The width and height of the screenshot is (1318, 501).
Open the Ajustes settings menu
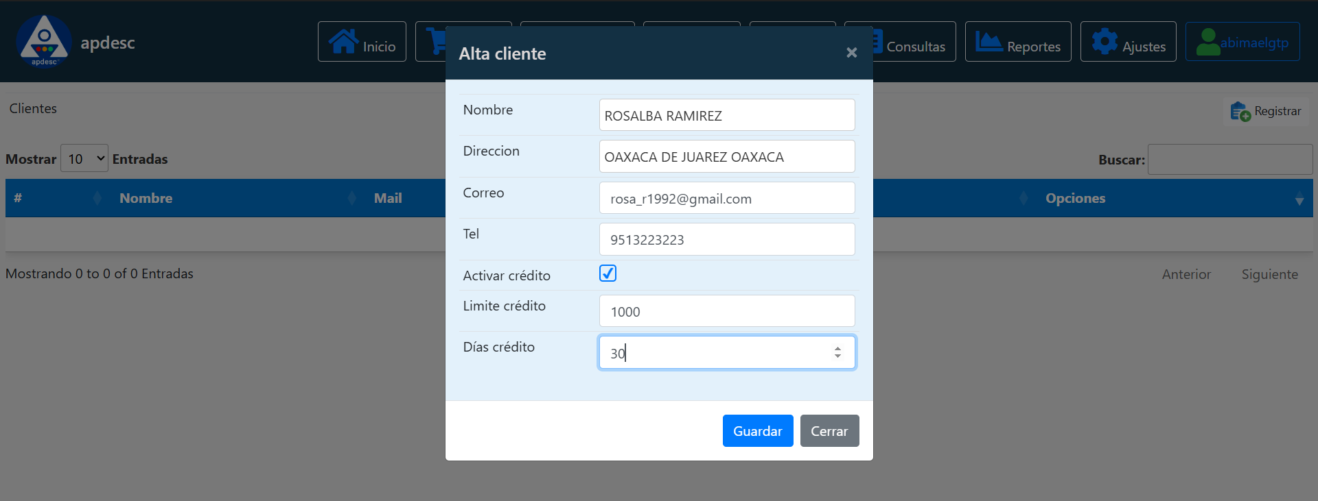[1128, 42]
